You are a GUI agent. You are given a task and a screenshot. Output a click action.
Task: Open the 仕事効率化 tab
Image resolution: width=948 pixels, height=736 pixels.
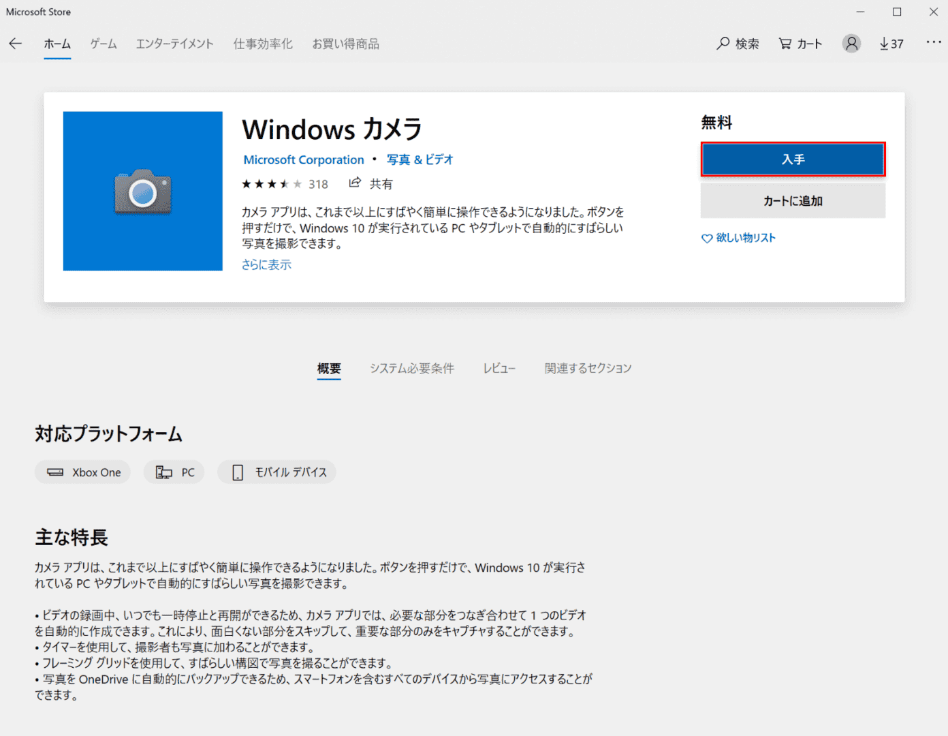pos(263,44)
